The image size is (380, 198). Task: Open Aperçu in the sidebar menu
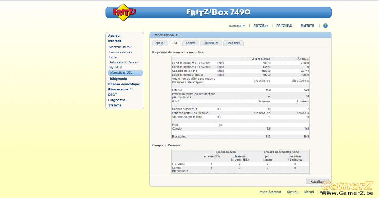click(x=114, y=36)
